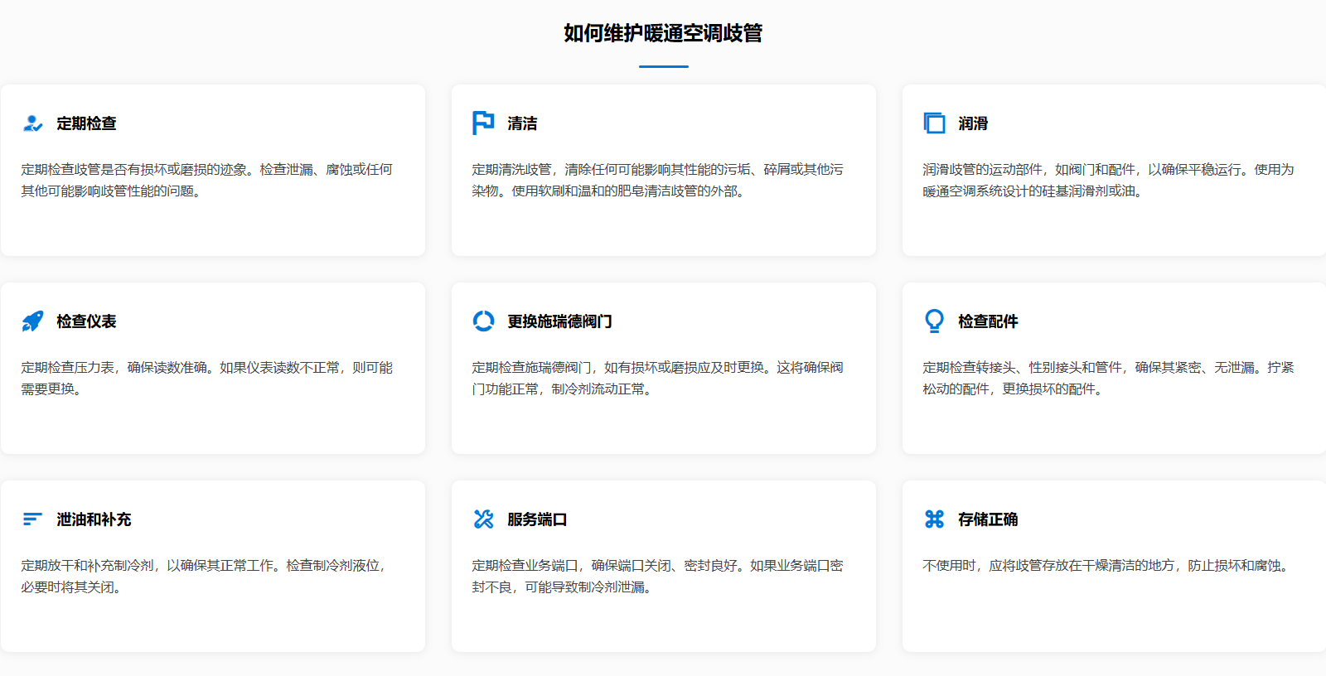Click the circular ring icon beside 更换施瑞德阀门
Screen dimensions: 1326x676
click(483, 321)
